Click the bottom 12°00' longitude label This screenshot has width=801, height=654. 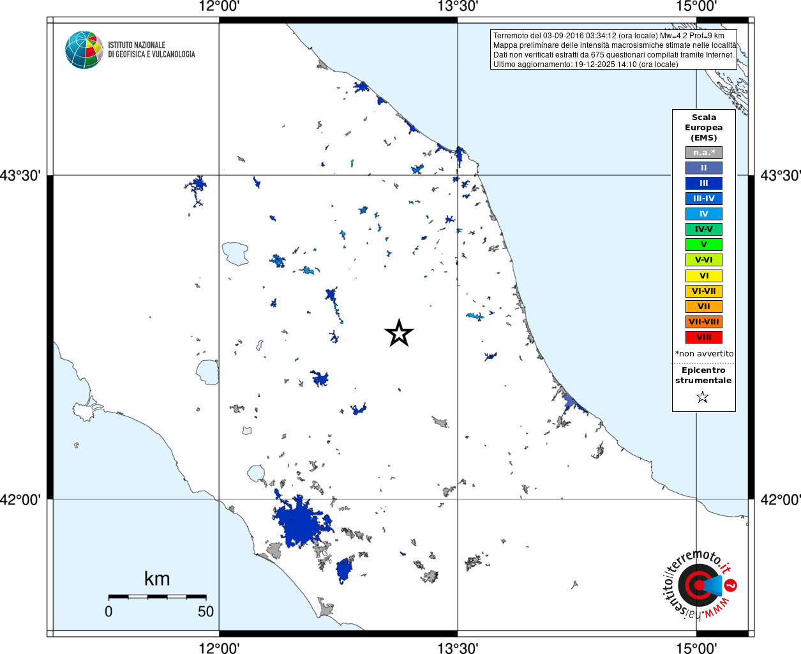[x=219, y=648]
